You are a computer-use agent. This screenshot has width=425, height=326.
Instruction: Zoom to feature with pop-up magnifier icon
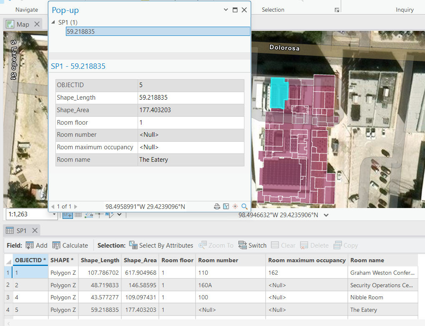click(x=244, y=206)
